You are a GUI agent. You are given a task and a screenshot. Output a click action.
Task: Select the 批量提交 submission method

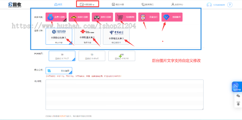pos(59,71)
